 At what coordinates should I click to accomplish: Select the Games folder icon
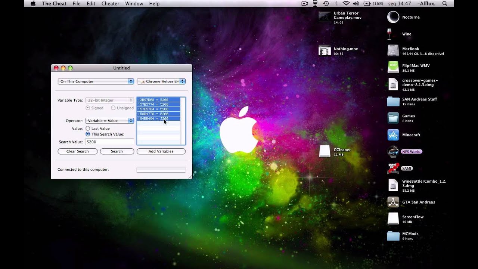(393, 118)
